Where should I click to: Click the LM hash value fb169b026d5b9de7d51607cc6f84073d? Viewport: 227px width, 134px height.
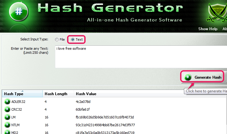point(105,117)
